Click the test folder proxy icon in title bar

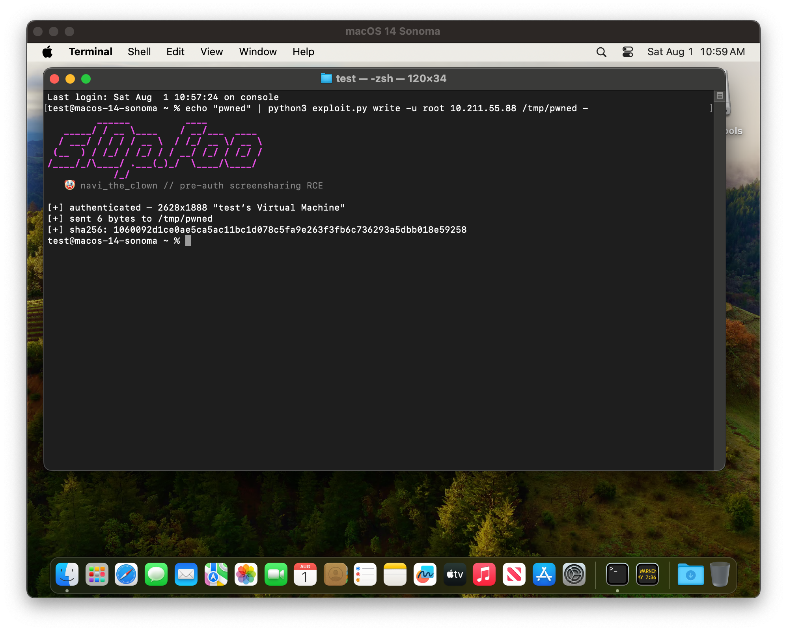click(x=326, y=78)
